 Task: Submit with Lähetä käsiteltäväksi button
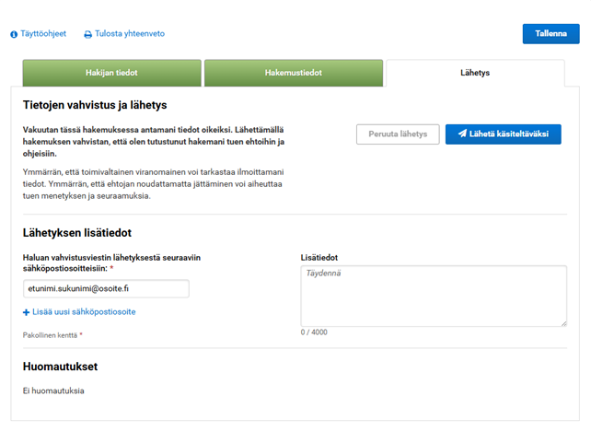(x=503, y=134)
